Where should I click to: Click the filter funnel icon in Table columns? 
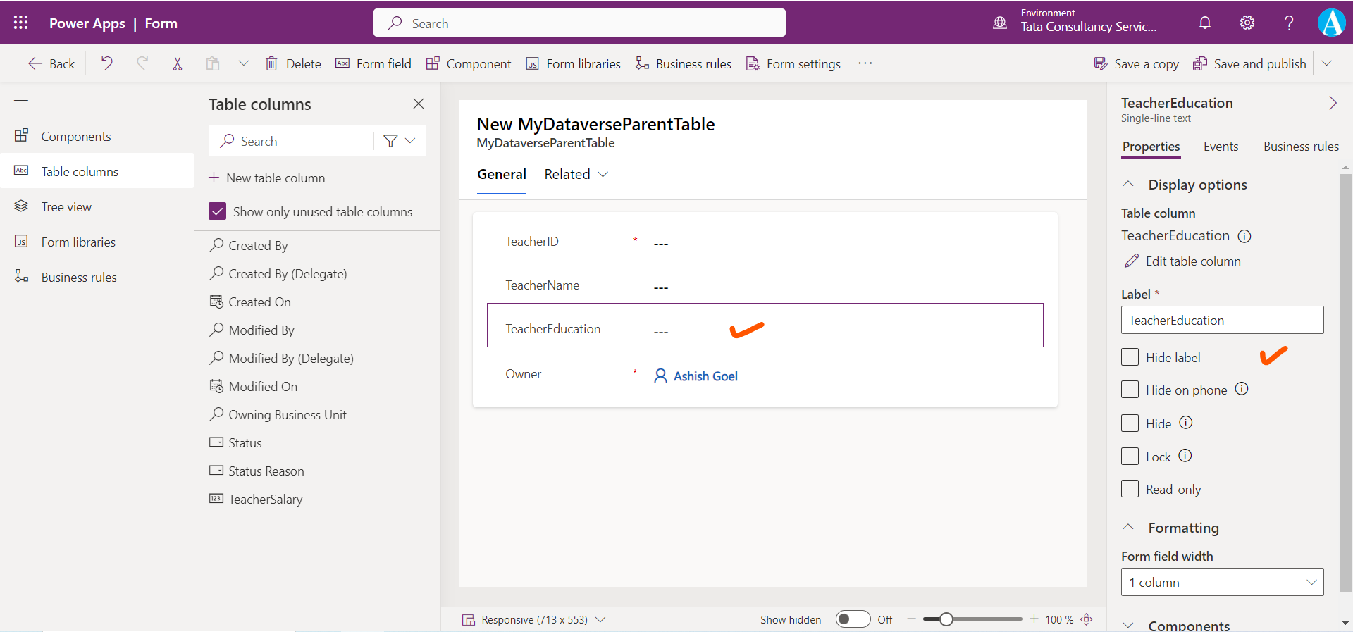[390, 141]
